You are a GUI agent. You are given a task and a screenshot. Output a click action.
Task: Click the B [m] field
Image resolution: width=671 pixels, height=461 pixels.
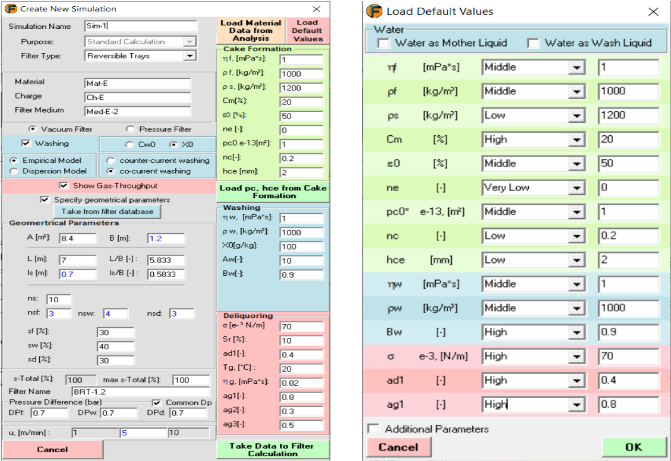click(166, 239)
